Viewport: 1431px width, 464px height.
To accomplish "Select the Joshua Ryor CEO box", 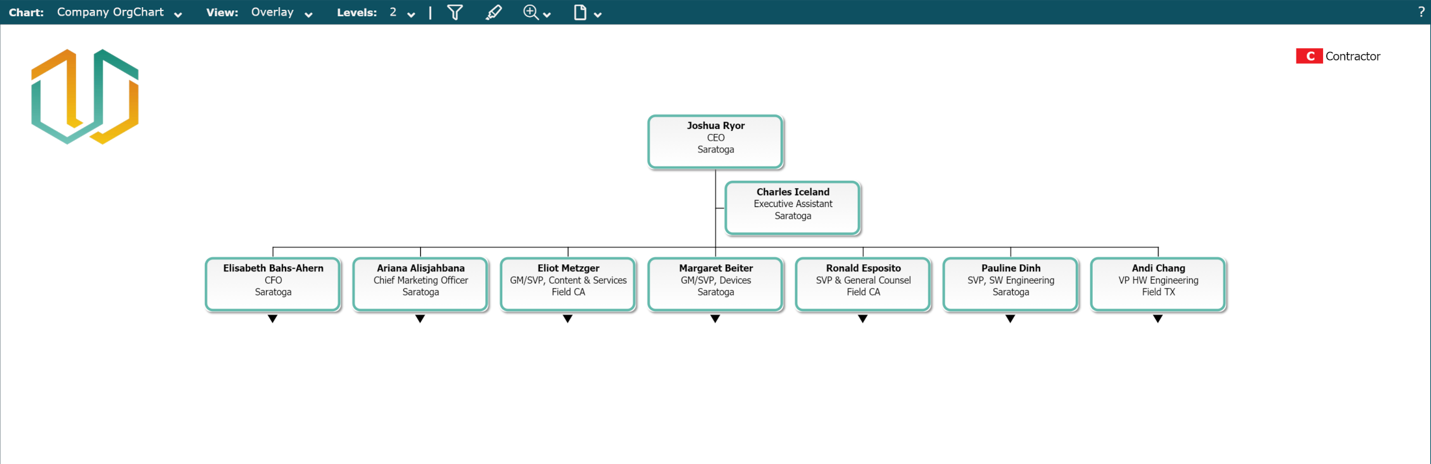I will 716,141.
